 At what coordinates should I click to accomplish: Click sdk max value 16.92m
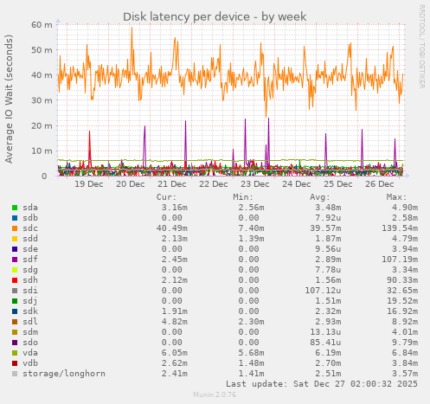(402, 311)
